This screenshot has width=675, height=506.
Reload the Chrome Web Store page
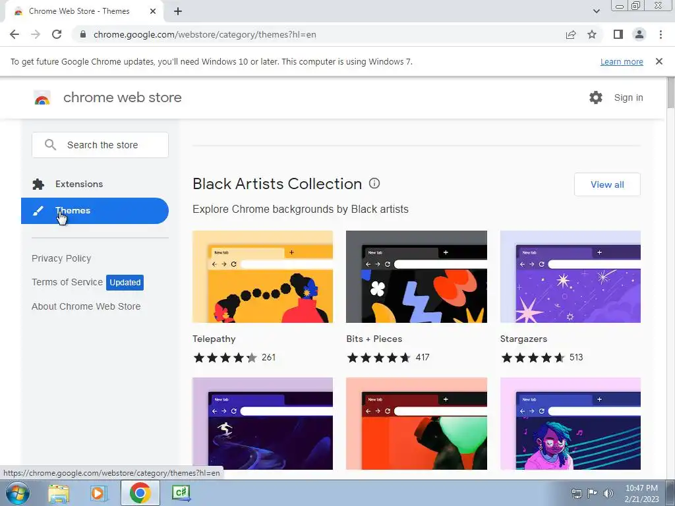tap(57, 34)
